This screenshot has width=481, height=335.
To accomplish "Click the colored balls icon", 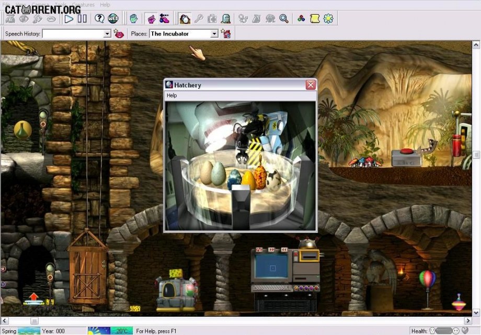I will [x=301, y=19].
